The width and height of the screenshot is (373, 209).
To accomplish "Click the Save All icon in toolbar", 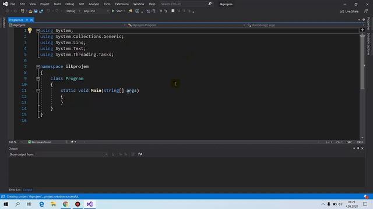I will pos(41,11).
